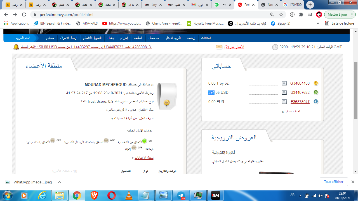Select the الدفع السريع quick pay tab
The height and width of the screenshot is (201, 358).
click(x=23, y=38)
